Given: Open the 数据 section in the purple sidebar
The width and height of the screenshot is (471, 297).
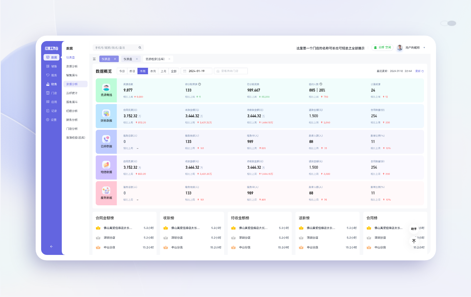Looking at the screenshot, I should [x=51, y=57].
